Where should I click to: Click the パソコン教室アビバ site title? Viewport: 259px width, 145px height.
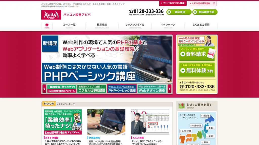pyautogui.click(x=77, y=15)
